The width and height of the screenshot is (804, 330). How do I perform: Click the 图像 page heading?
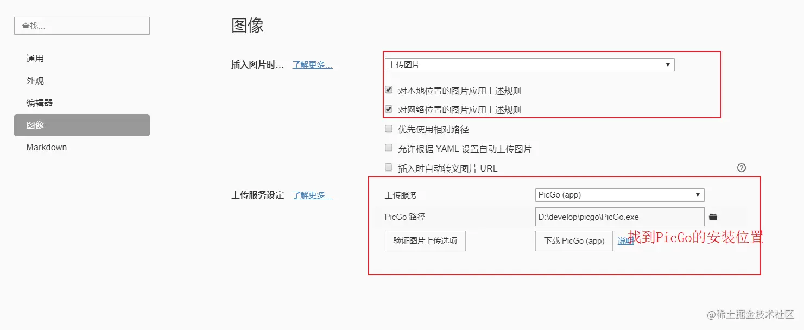(x=248, y=25)
